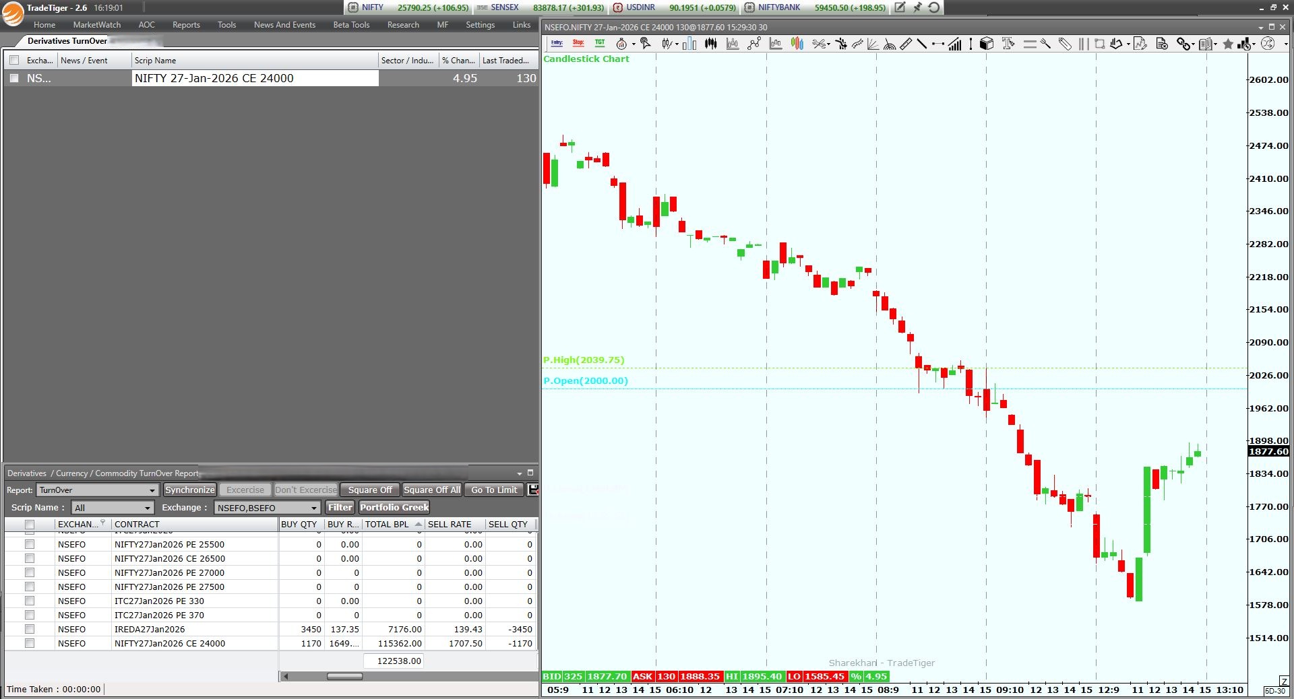
Task: Check the NIFTY 27-Jan-2026 CE 24000 scrip checkbox
Action: 14,78
